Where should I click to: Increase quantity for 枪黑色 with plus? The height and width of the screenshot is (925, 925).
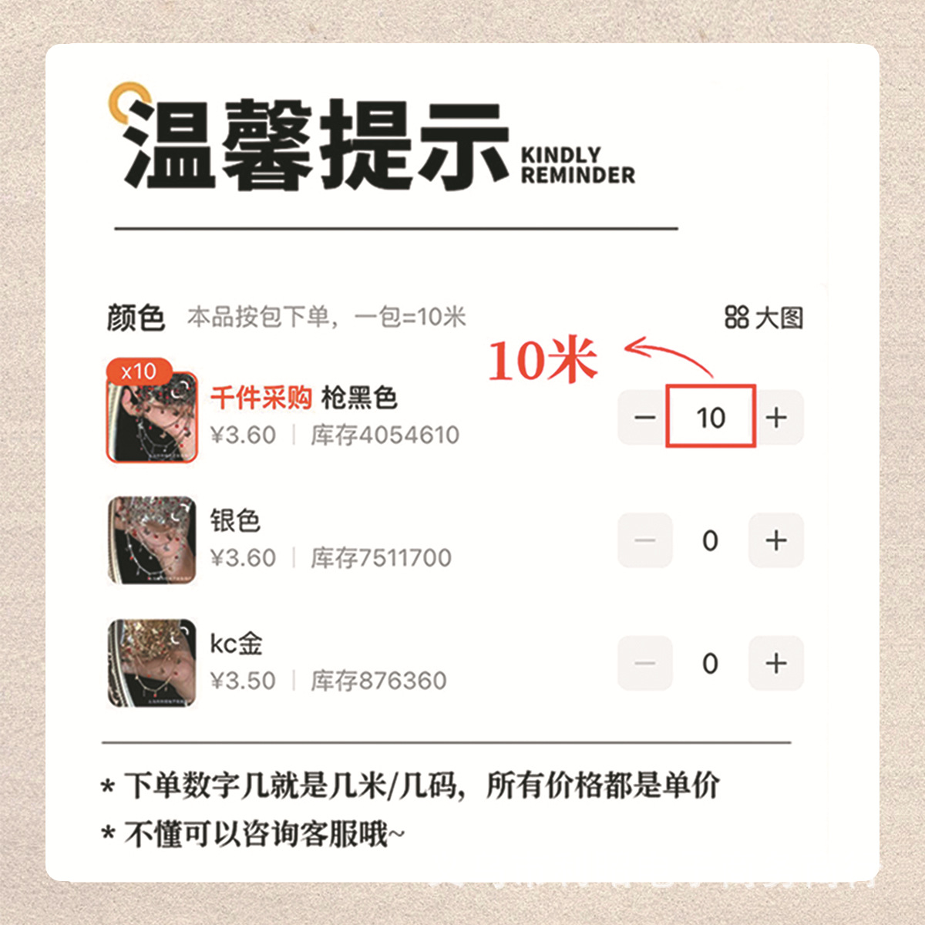click(776, 417)
